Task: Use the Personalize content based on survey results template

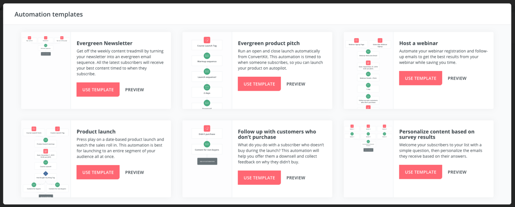Action: coord(420,172)
